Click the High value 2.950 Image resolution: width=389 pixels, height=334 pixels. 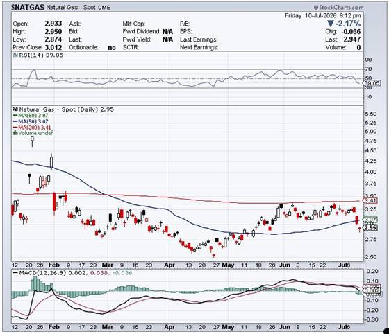pos(53,31)
